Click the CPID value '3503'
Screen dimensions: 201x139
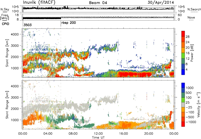(x=28, y=25)
